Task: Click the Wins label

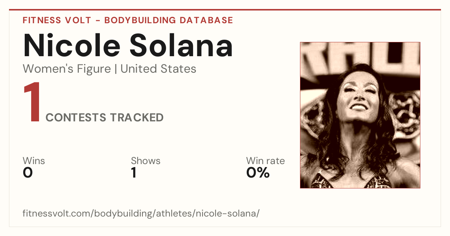Action: point(34,161)
